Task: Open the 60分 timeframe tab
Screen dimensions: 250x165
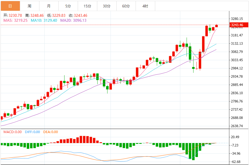Action: 126,6
